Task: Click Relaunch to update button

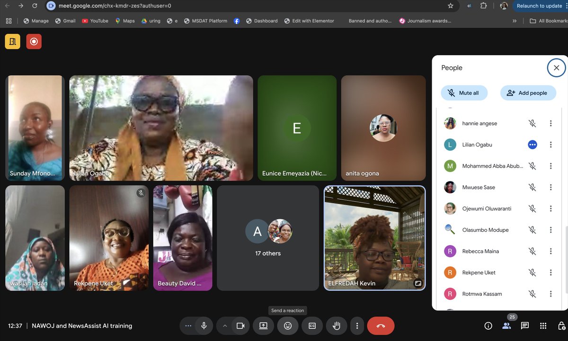Action: point(539,6)
